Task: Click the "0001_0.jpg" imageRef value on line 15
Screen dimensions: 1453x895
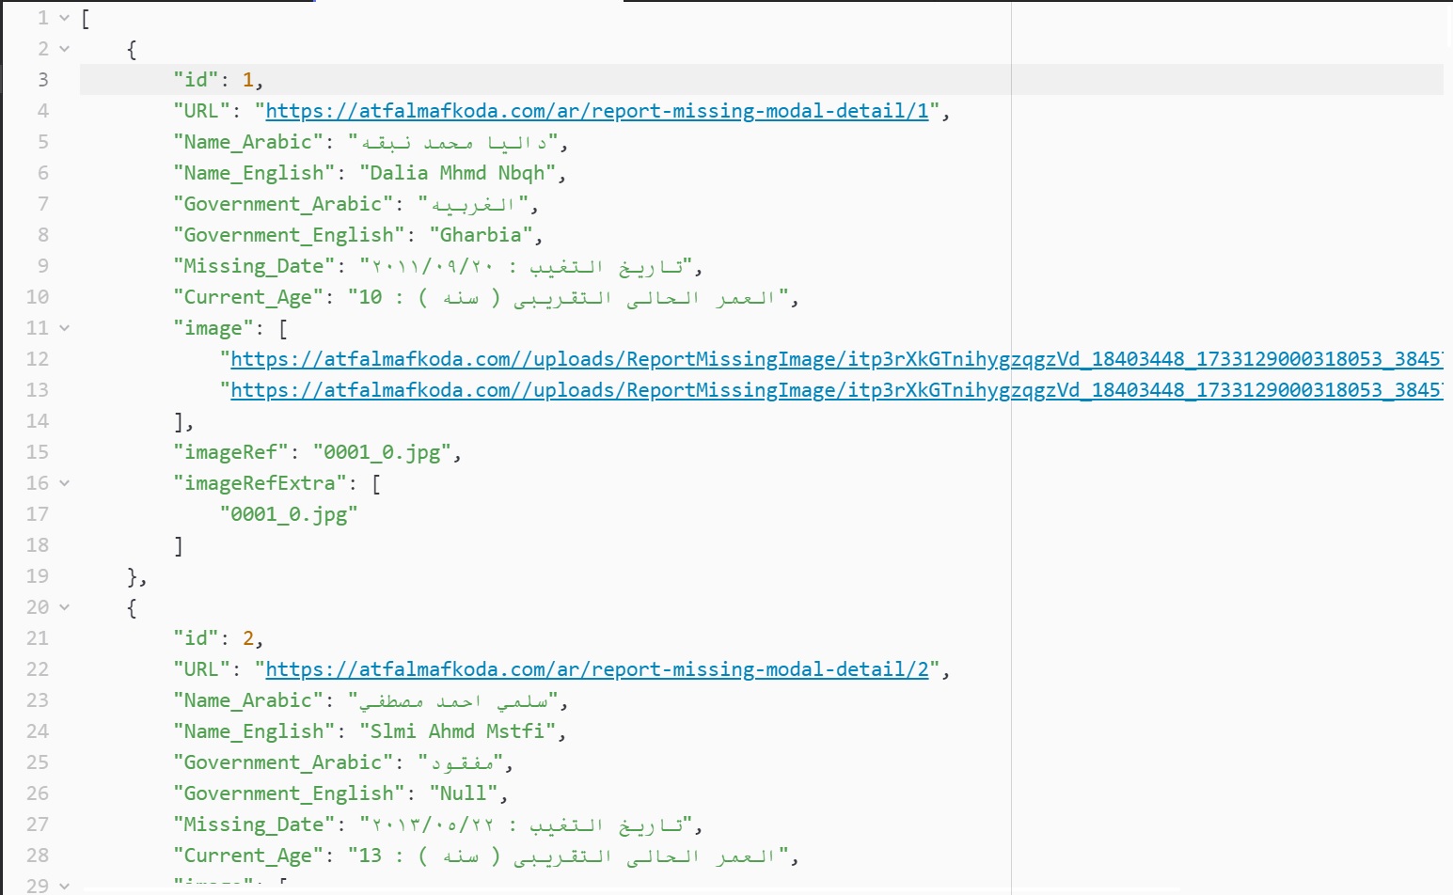Action: [382, 452]
